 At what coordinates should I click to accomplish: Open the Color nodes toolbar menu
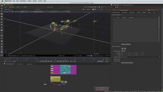click(2, 17)
